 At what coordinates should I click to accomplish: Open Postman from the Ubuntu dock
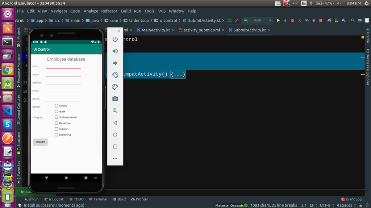(x=8, y=139)
